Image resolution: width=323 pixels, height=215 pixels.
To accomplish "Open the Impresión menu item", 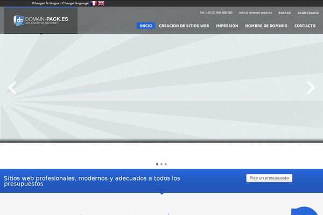I will point(227,26).
